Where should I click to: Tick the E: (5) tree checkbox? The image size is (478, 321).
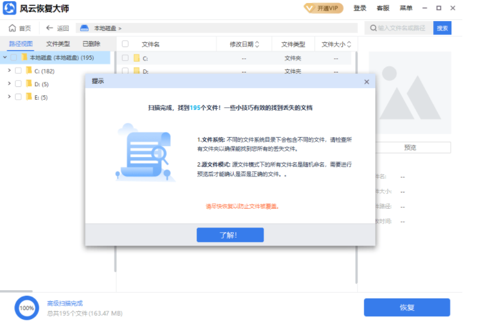18,97
